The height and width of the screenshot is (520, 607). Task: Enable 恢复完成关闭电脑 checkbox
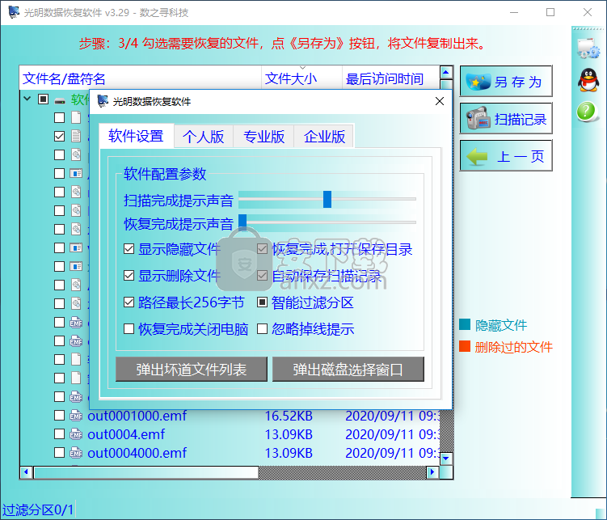click(129, 329)
